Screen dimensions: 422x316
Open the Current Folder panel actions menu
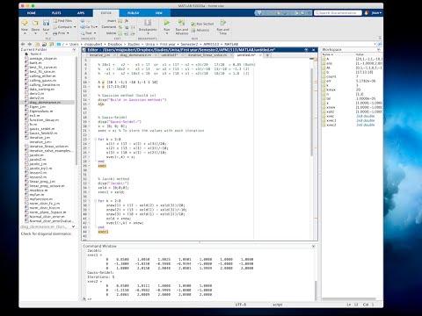tap(74, 50)
